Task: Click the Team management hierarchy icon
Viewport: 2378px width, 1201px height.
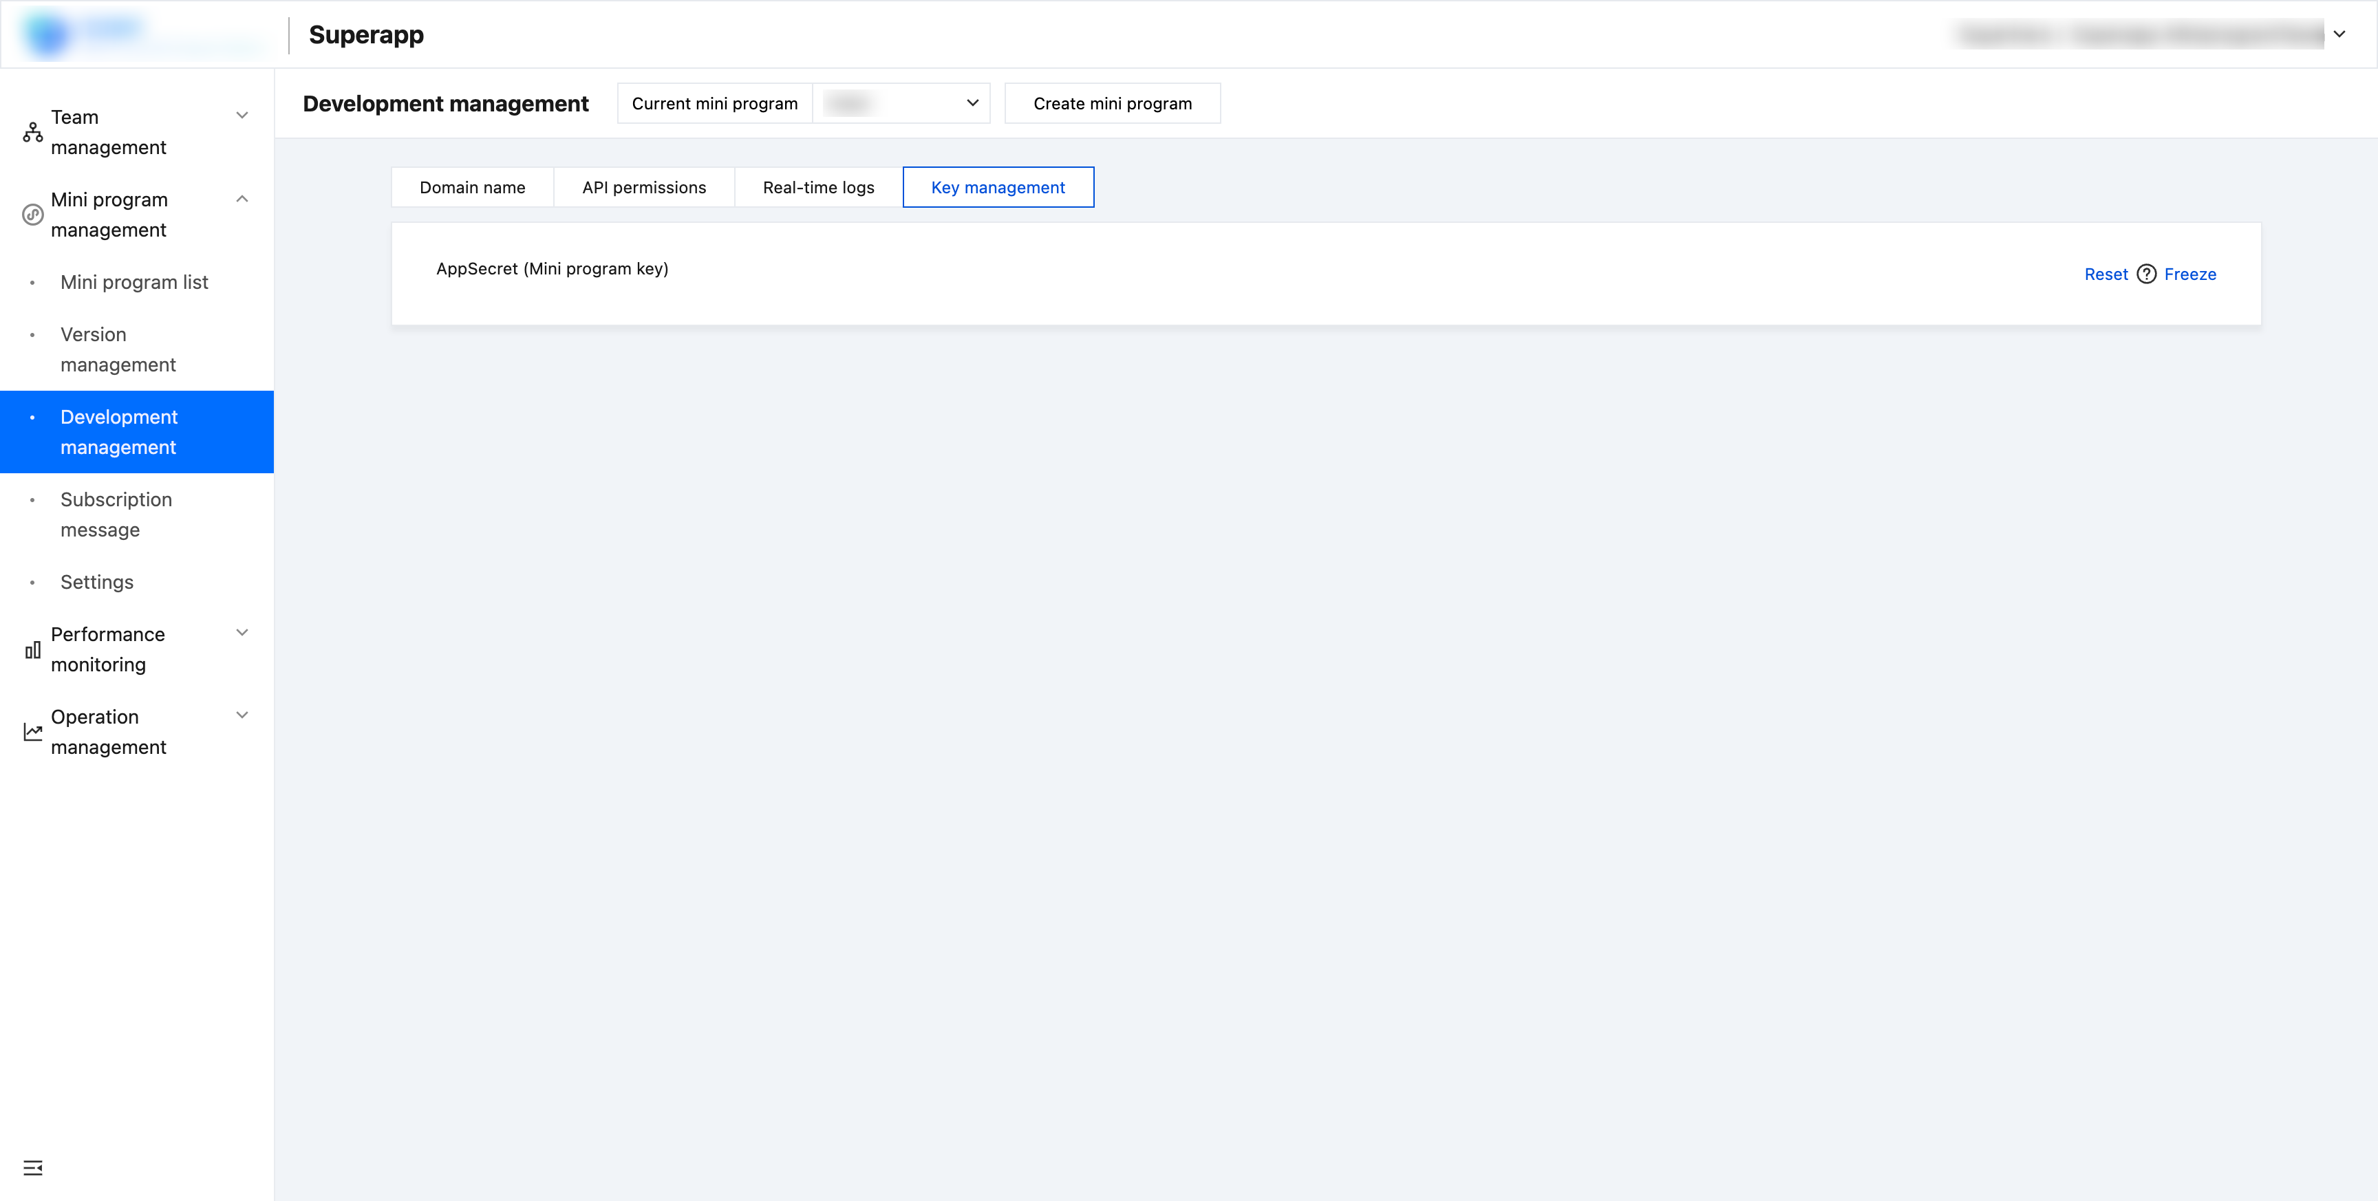Action: coord(33,133)
